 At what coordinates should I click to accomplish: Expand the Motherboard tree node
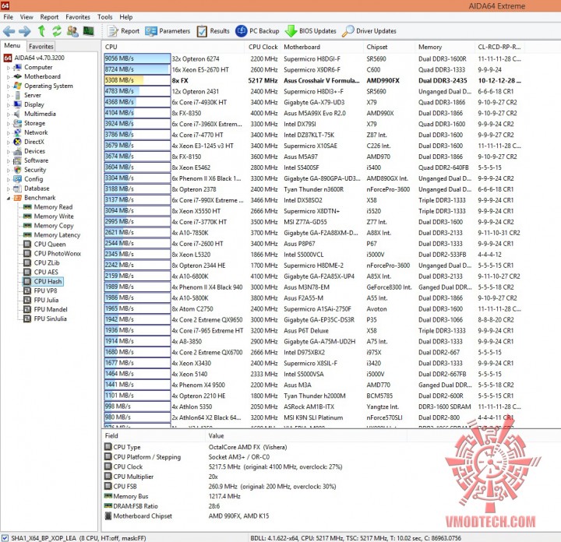tap(9, 76)
